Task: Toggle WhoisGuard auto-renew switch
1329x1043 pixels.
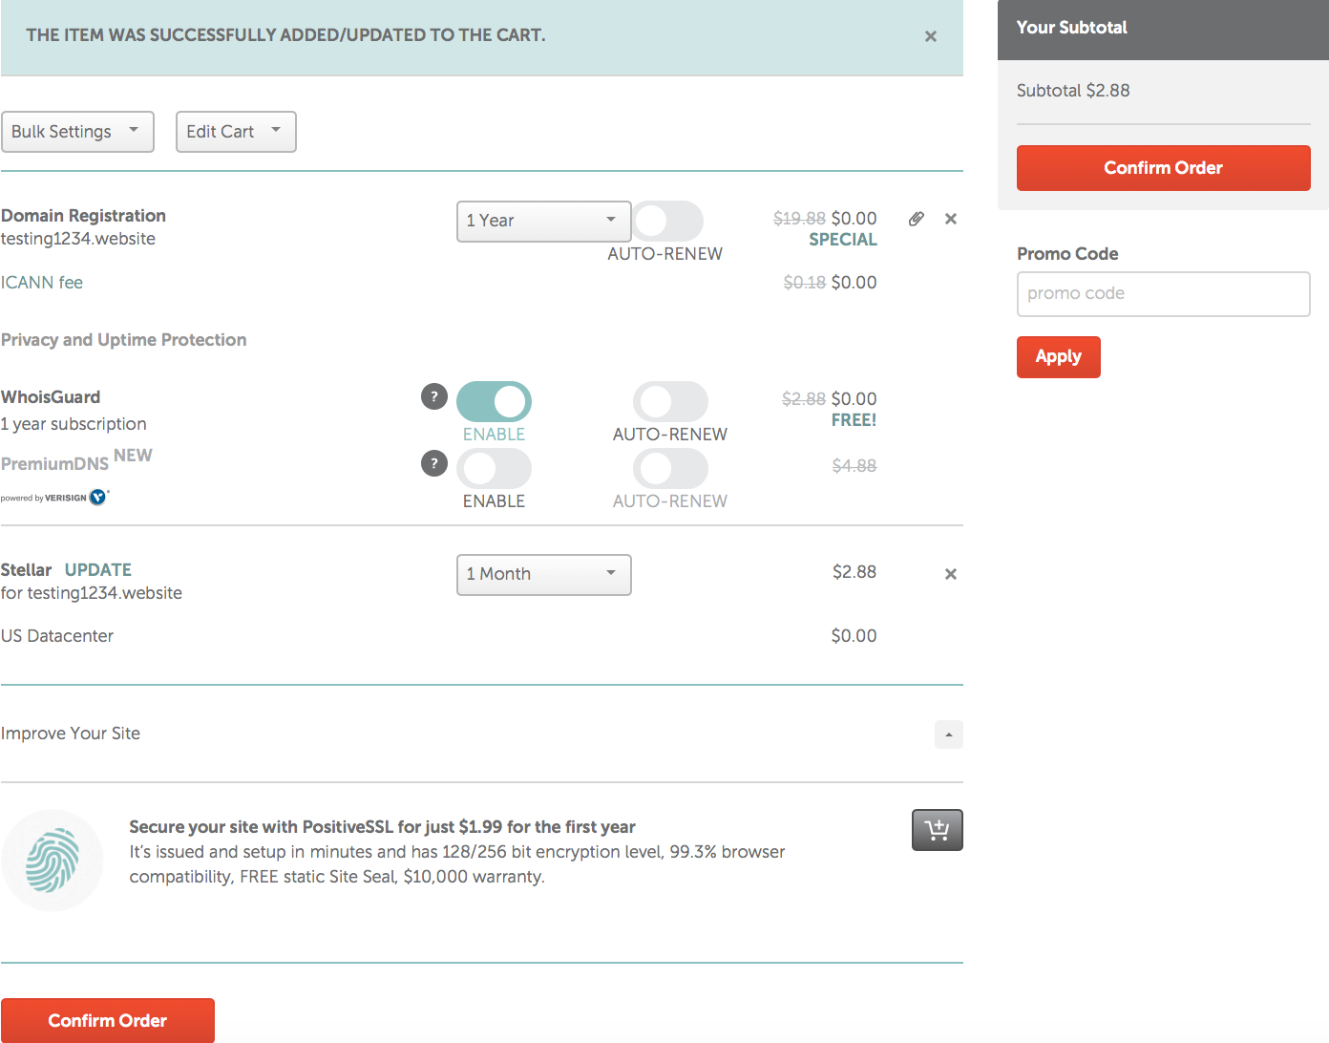Action: click(x=670, y=401)
